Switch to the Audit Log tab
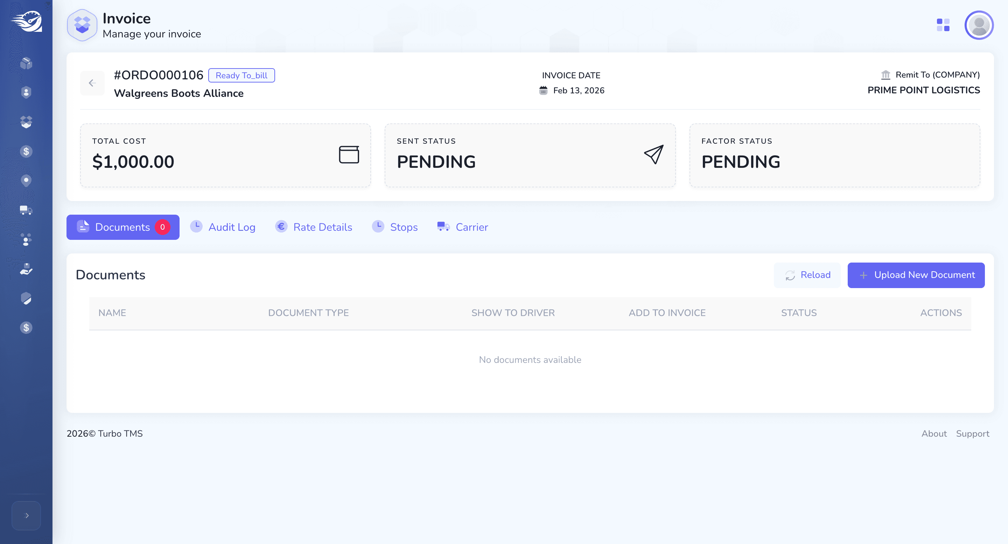Screen dimensions: 1008x544 (223, 227)
